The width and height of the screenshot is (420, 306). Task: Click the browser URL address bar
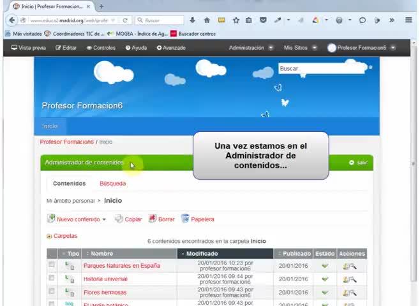(x=70, y=20)
